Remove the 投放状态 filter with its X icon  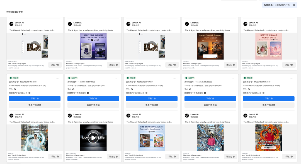tap(294, 5)
